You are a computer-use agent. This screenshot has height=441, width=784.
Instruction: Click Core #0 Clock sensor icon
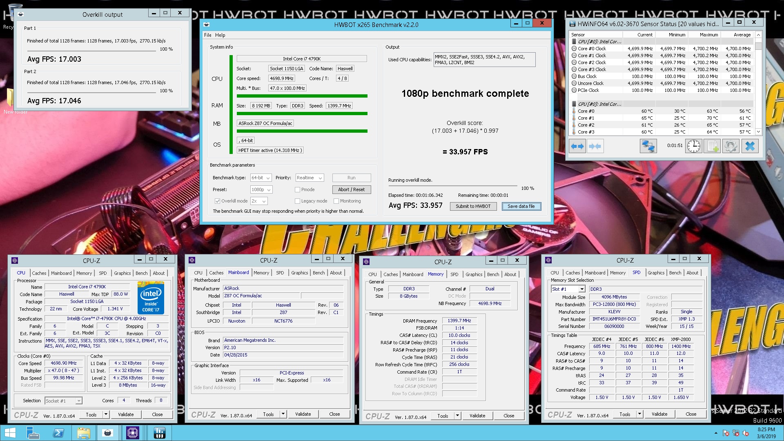pyautogui.click(x=574, y=49)
